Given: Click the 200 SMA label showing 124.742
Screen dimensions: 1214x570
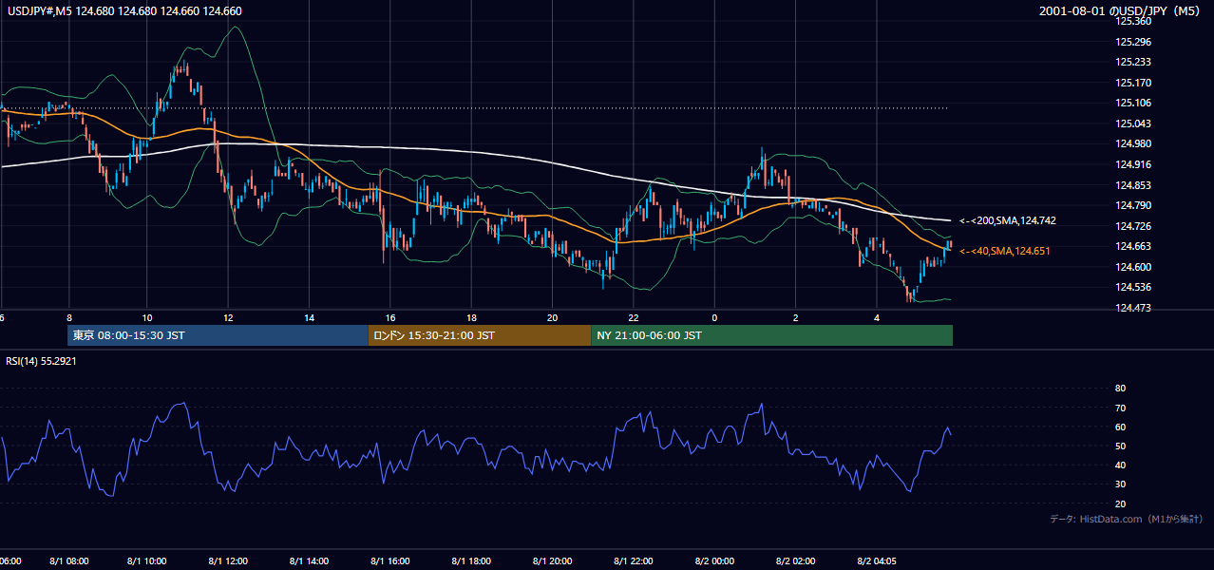Looking at the screenshot, I should coord(1007,220).
